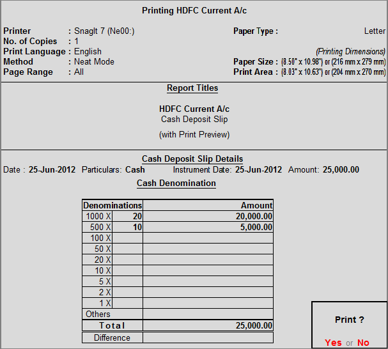Image resolution: width=388 pixels, height=349 pixels.
Task: Click the count field for 10 X row
Action: (x=127, y=270)
